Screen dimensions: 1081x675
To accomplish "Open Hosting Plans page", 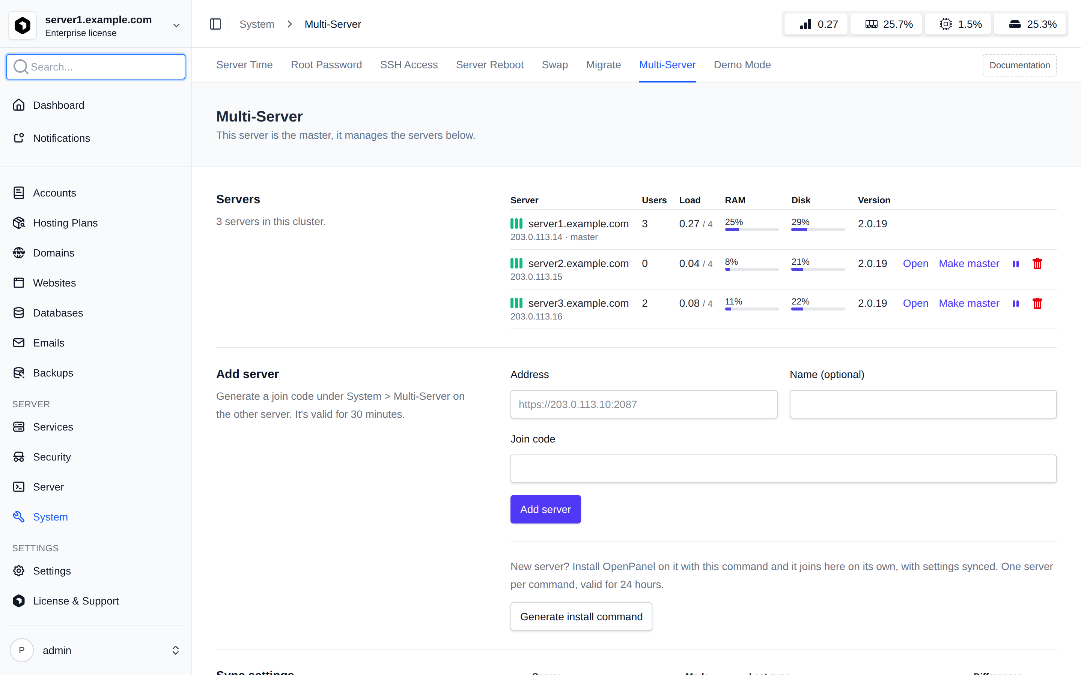I will pos(96,223).
